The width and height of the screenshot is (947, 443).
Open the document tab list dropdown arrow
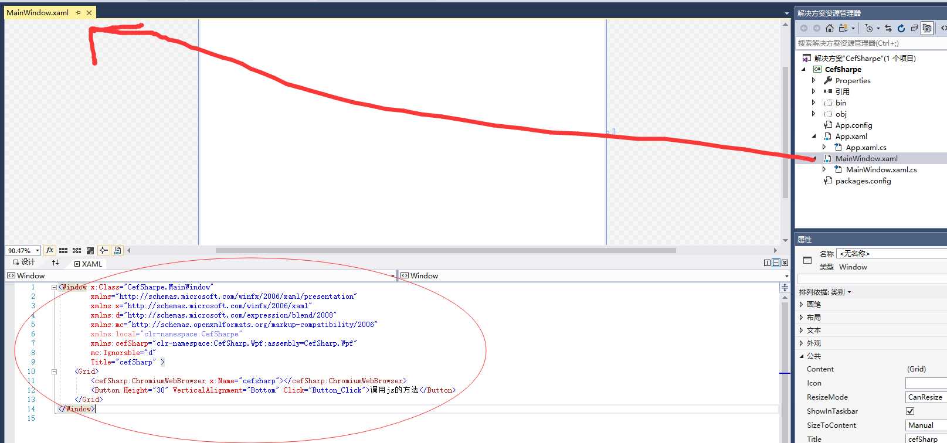786,13
